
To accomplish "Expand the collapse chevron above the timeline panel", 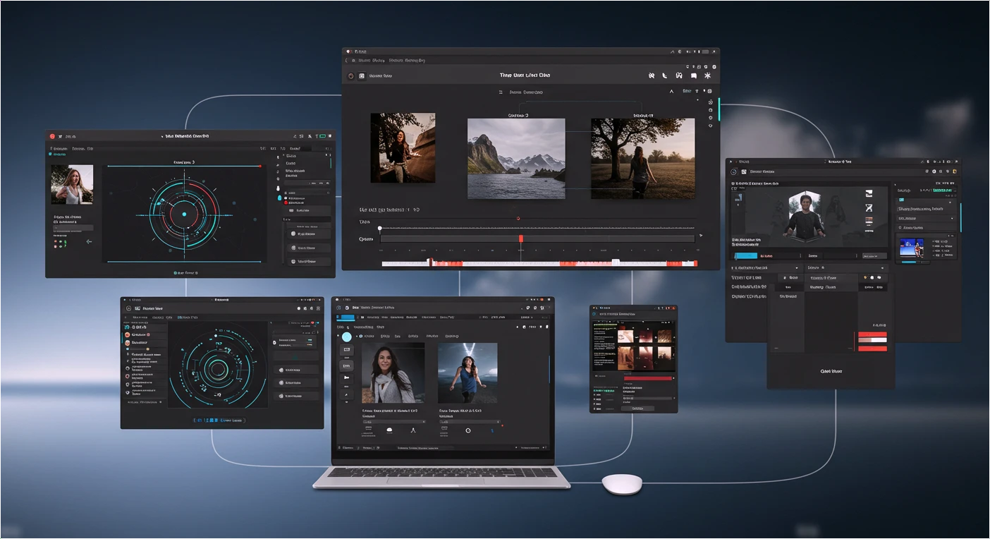I will (671, 92).
